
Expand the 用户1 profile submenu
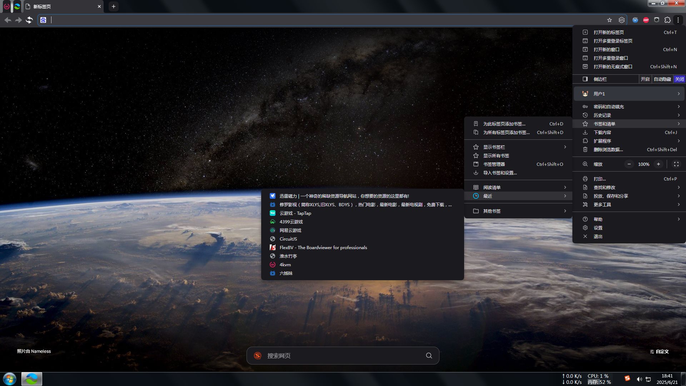pyautogui.click(x=629, y=94)
